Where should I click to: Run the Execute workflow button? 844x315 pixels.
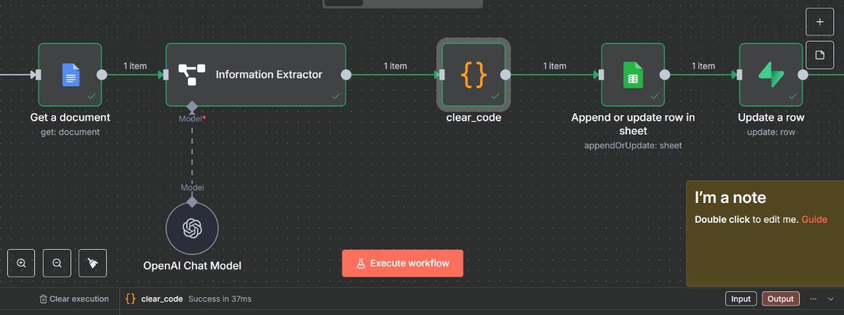[x=402, y=263]
